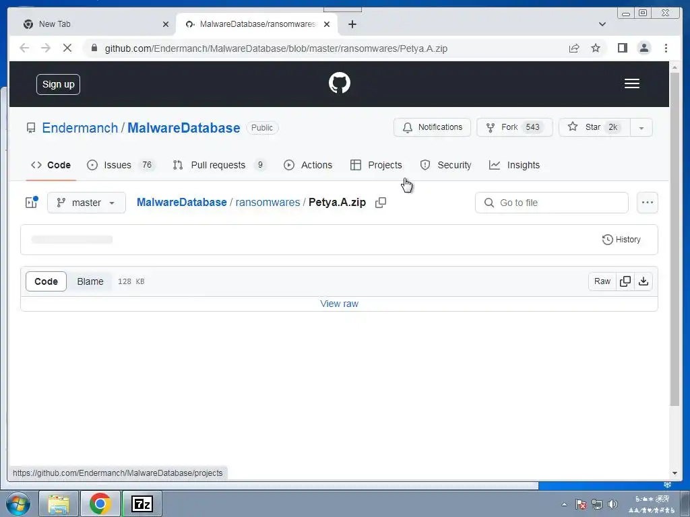Open the View raw link
This screenshot has height=517, width=690.
click(x=340, y=304)
